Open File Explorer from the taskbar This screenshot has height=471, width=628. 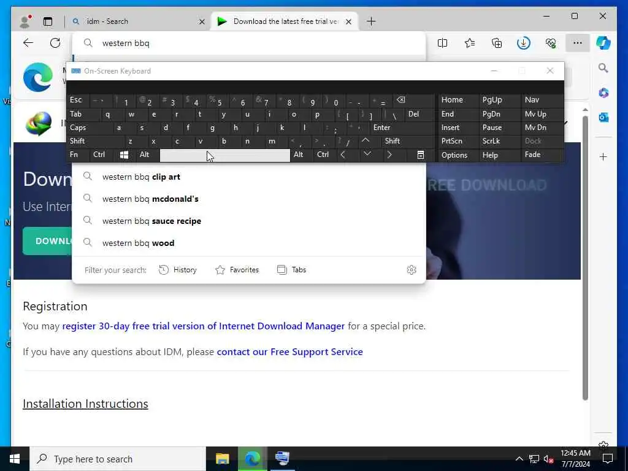[x=222, y=459]
